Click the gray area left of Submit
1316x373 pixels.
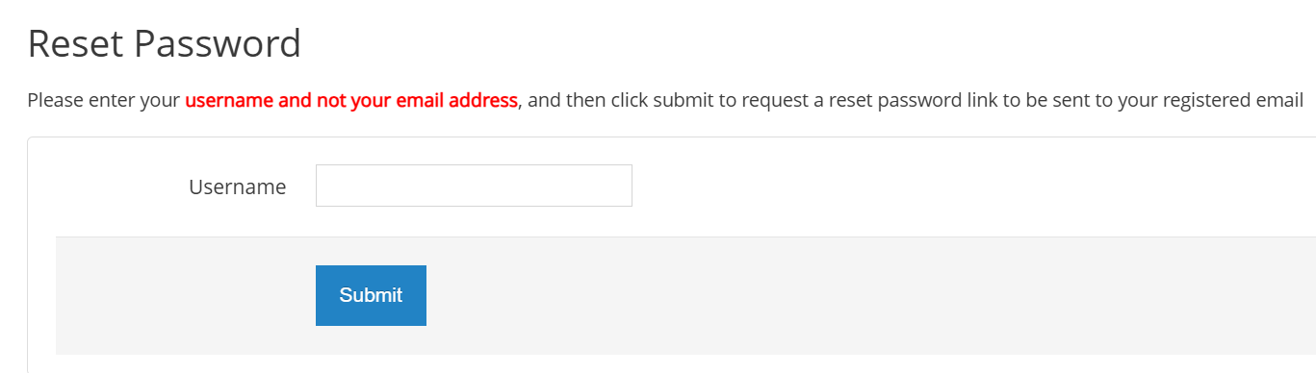[185, 295]
